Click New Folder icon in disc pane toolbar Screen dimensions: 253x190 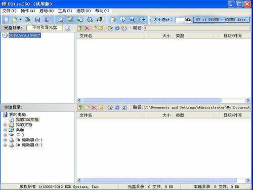tap(94, 28)
